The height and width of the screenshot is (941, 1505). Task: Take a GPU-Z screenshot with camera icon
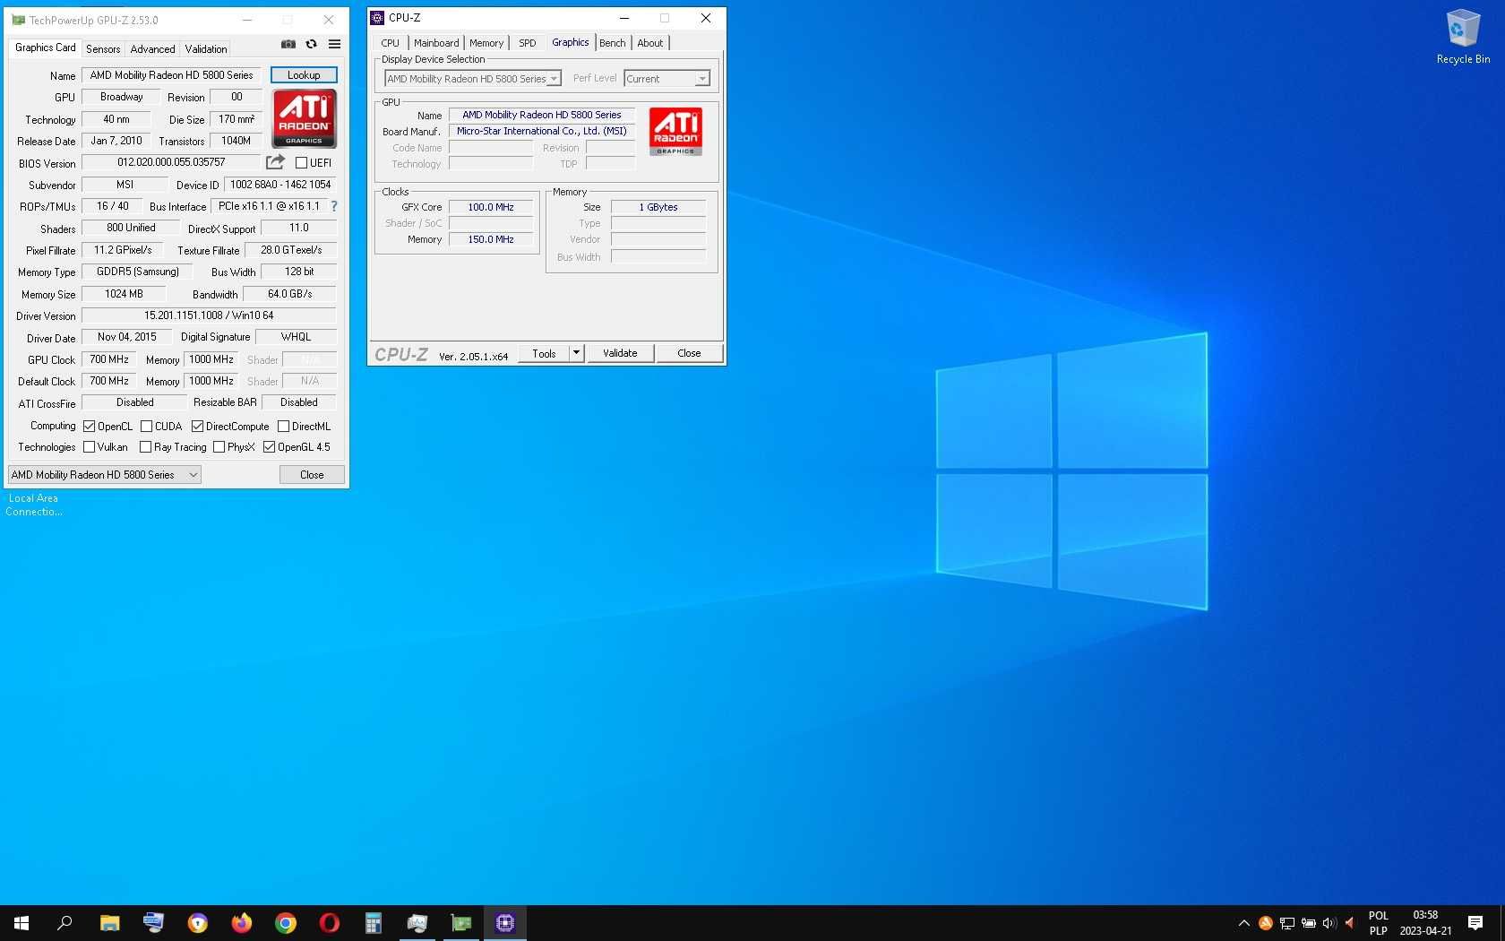[288, 44]
